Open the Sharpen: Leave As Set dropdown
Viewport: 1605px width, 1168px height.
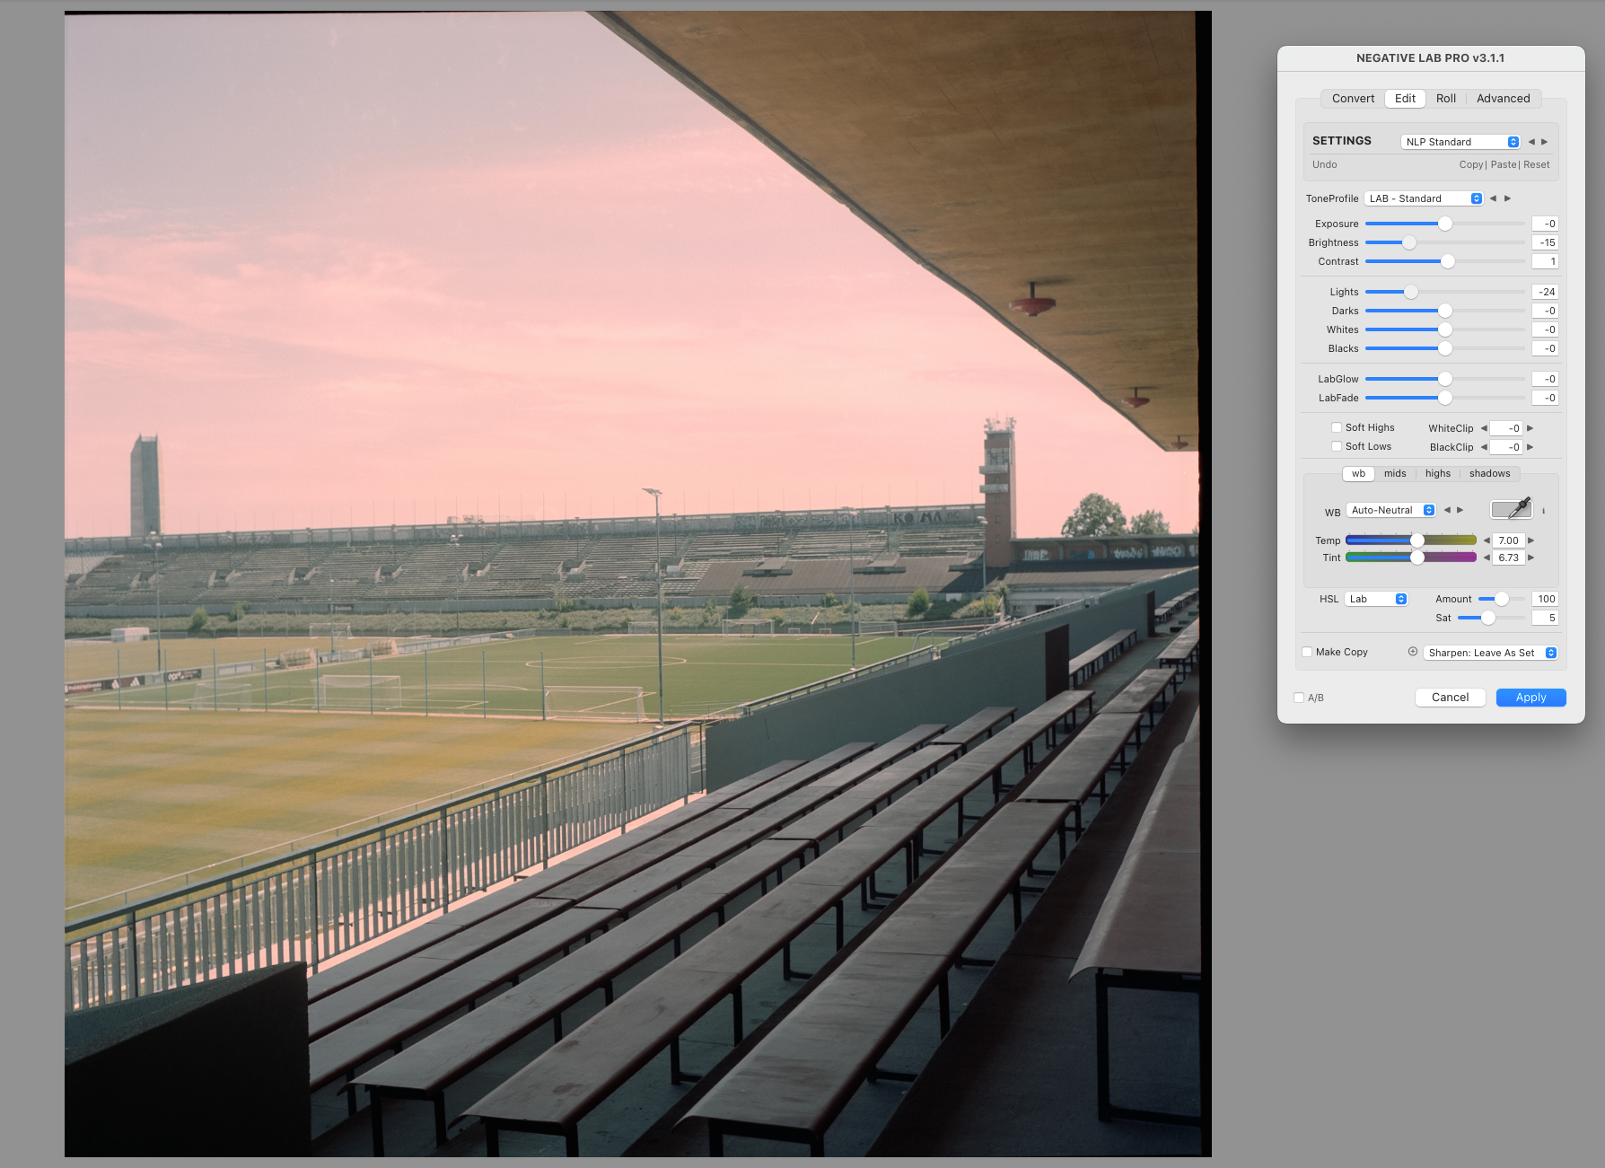(1490, 653)
